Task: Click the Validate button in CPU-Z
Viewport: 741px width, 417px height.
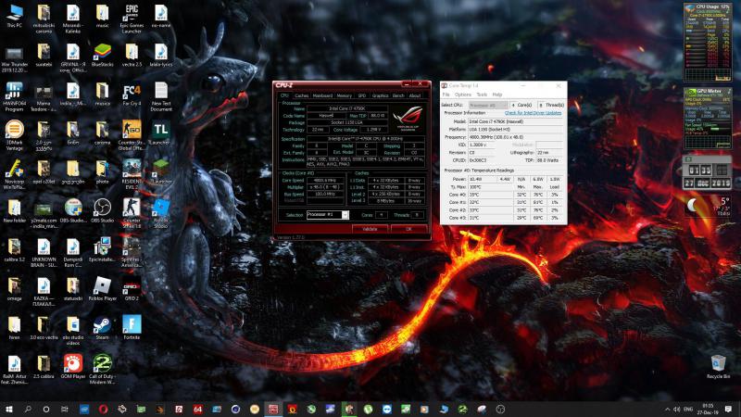Action: coord(369,228)
